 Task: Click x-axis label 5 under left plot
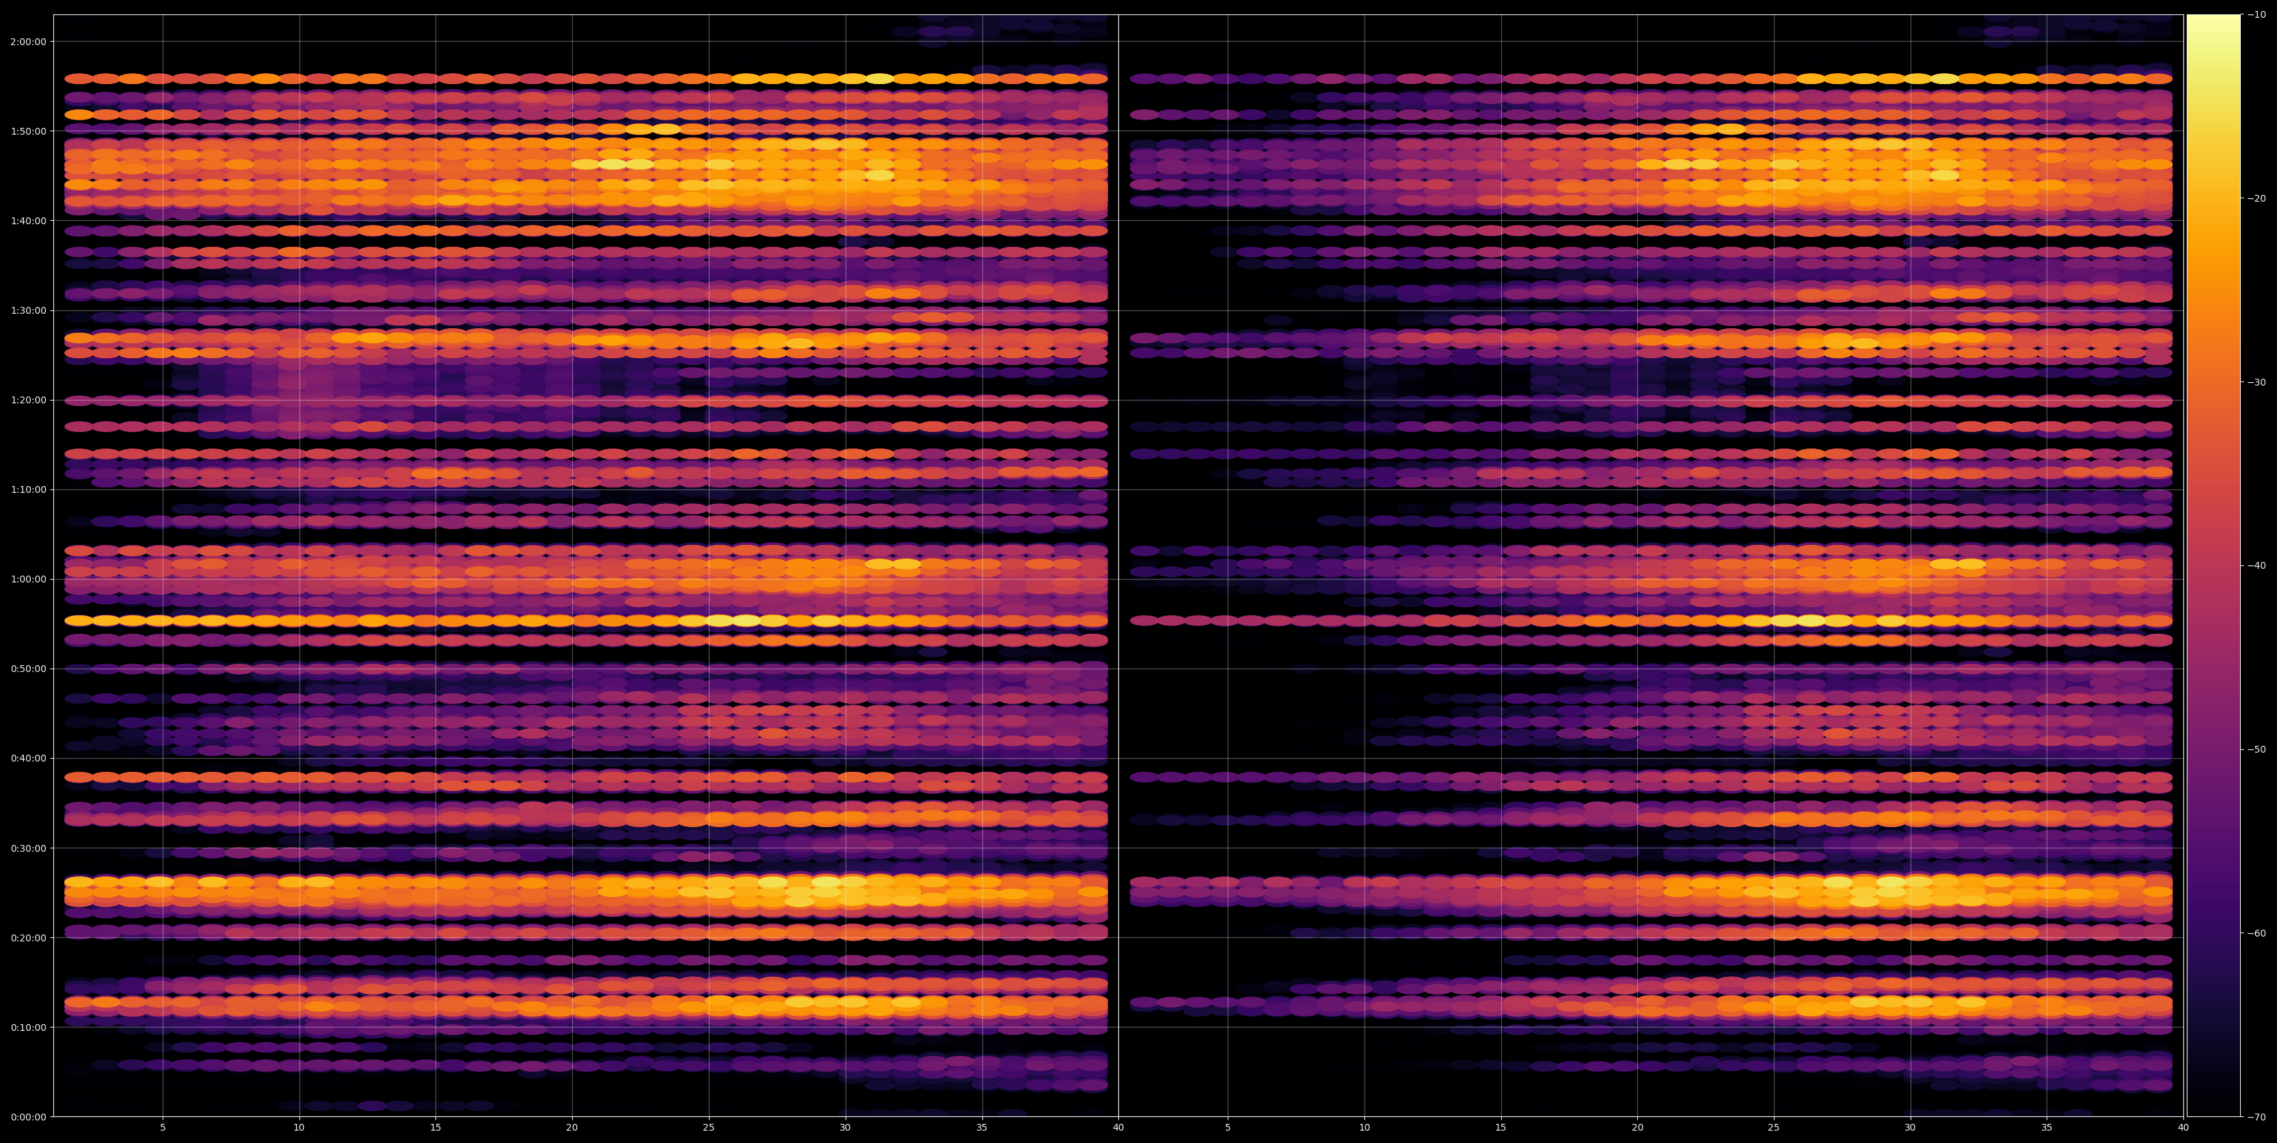[163, 1128]
